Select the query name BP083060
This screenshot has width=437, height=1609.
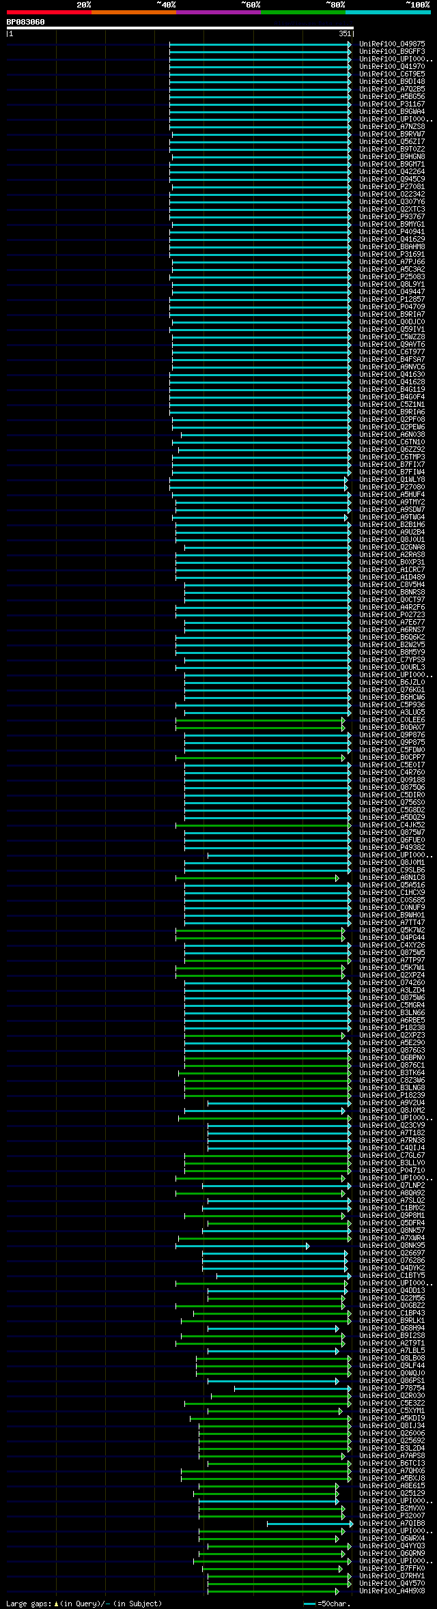(26, 22)
